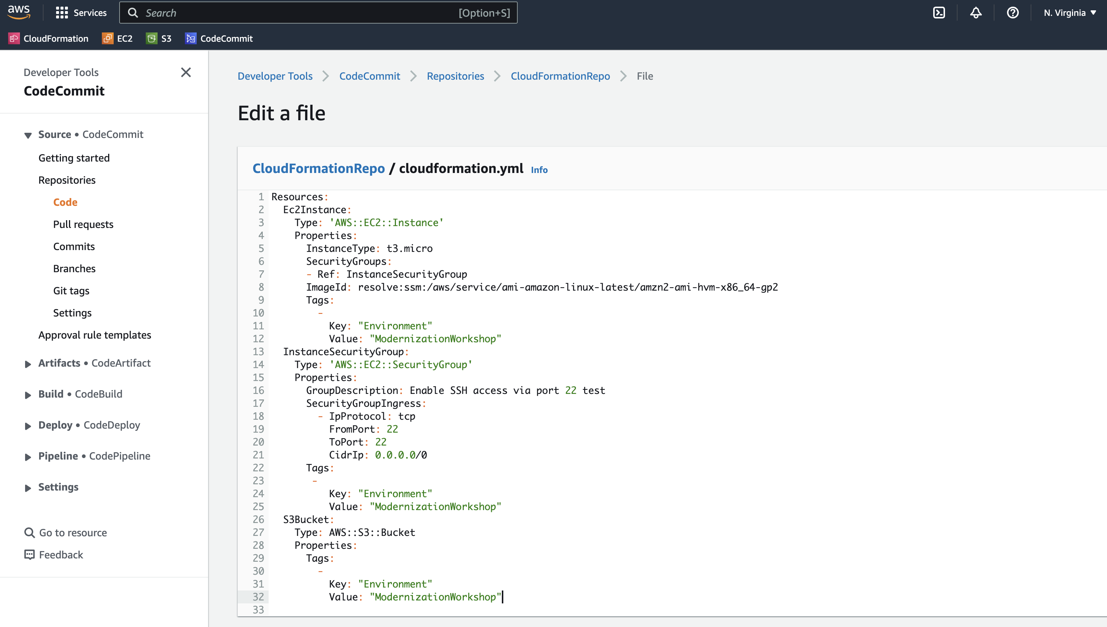Screen dimensions: 1107x627
Task: Click the 'Type: AWS::S3::Bucket' line
Action: pos(355,533)
